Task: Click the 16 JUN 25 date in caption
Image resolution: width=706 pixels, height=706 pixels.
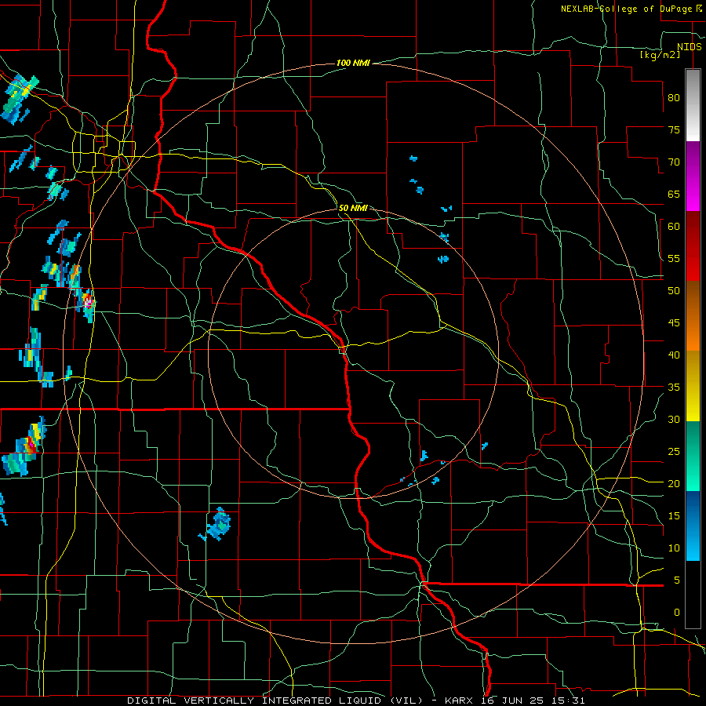Action: pos(513,701)
